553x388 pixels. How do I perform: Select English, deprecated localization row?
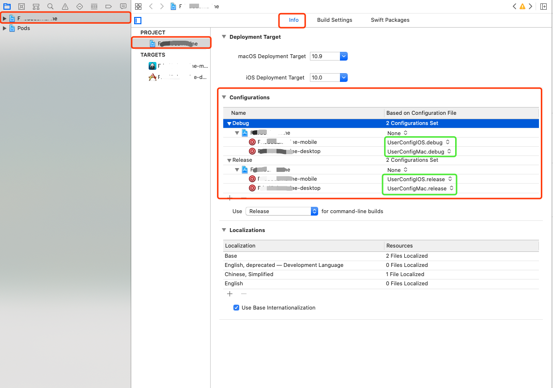381,265
